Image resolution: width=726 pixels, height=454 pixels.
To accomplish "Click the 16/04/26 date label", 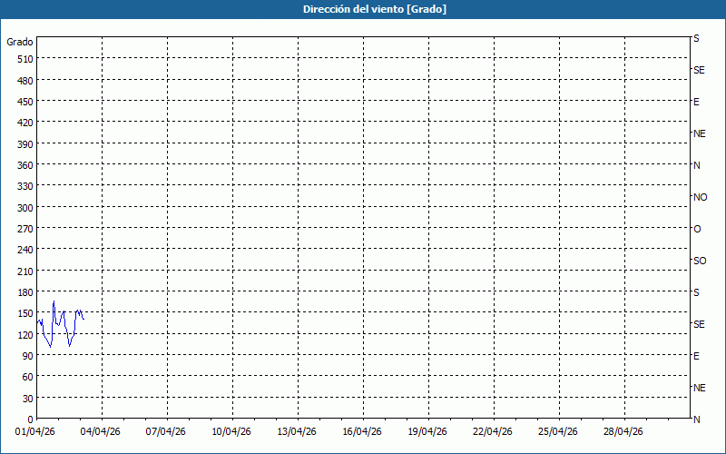I will 363,432.
